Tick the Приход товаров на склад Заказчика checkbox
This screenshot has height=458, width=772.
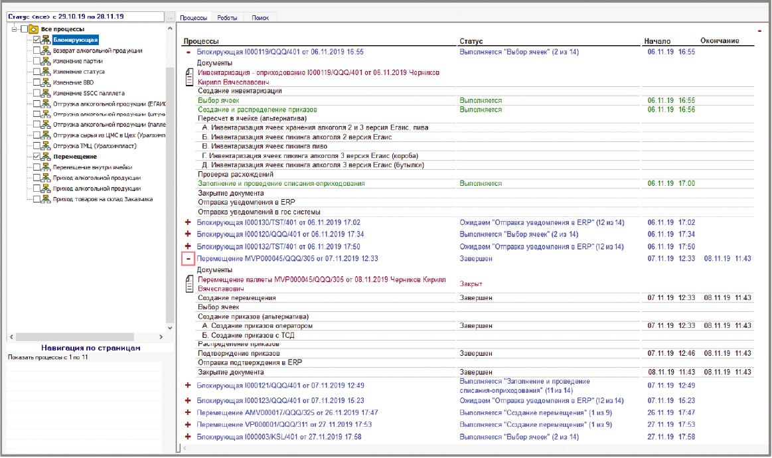click(37, 199)
